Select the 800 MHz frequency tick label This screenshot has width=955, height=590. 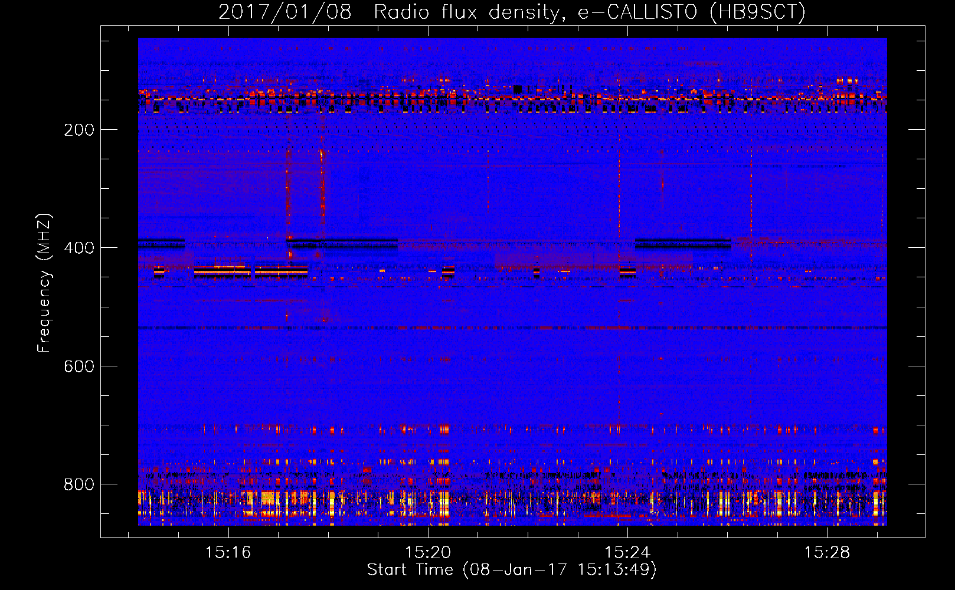[x=79, y=484]
